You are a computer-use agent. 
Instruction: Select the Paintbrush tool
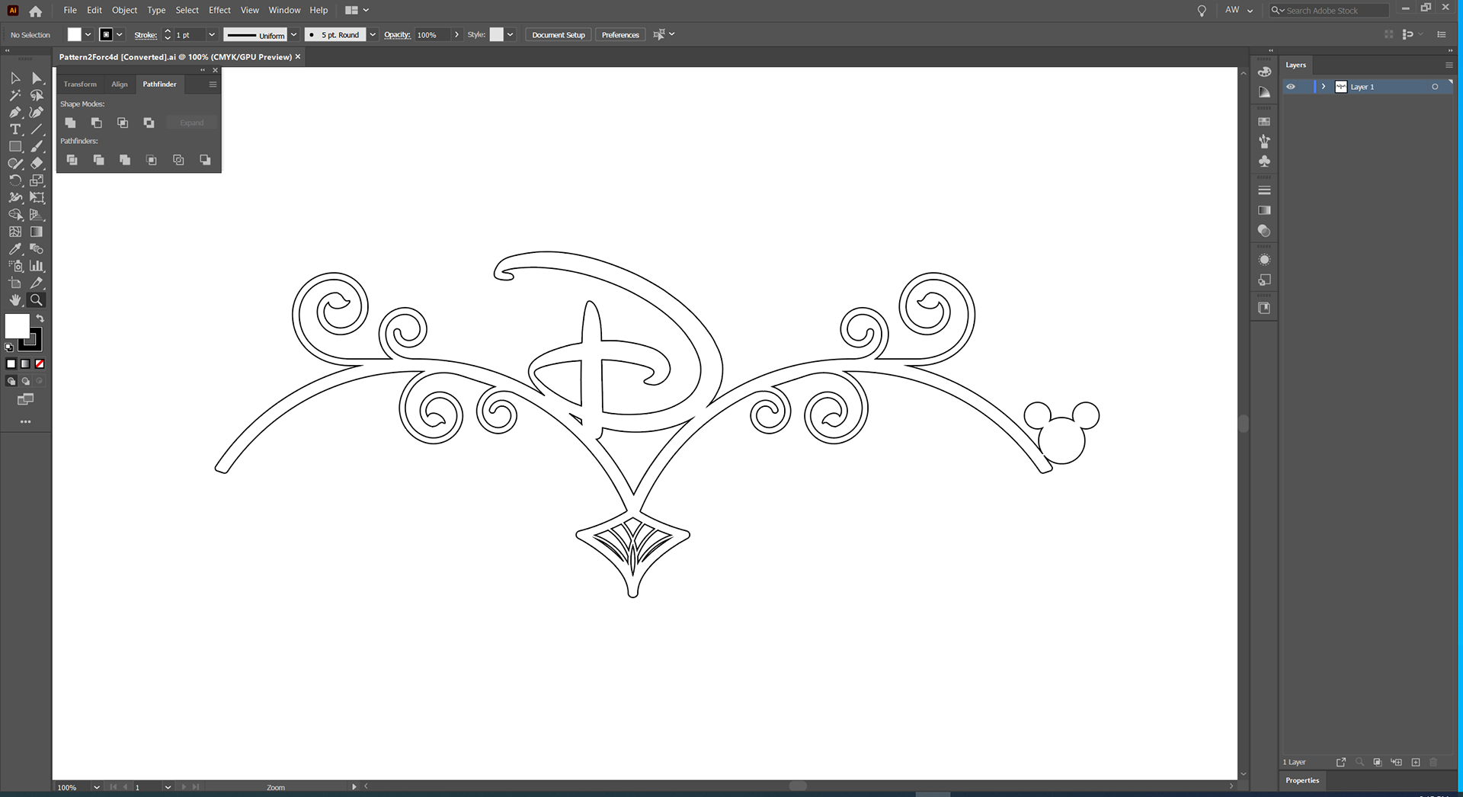(x=37, y=146)
